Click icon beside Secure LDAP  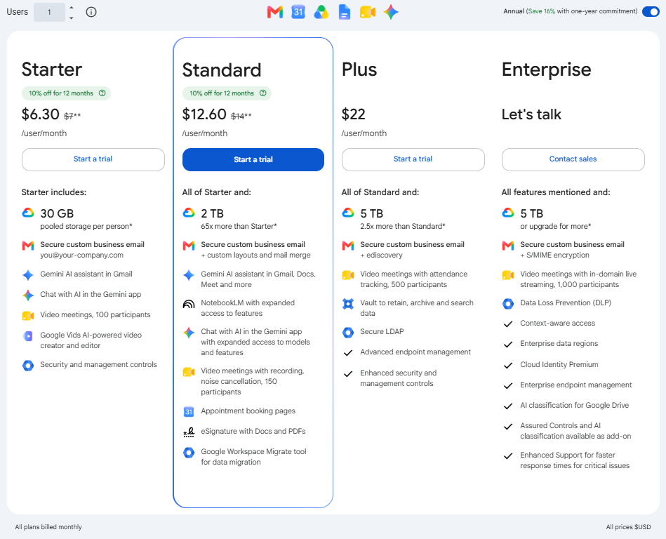pyautogui.click(x=348, y=333)
